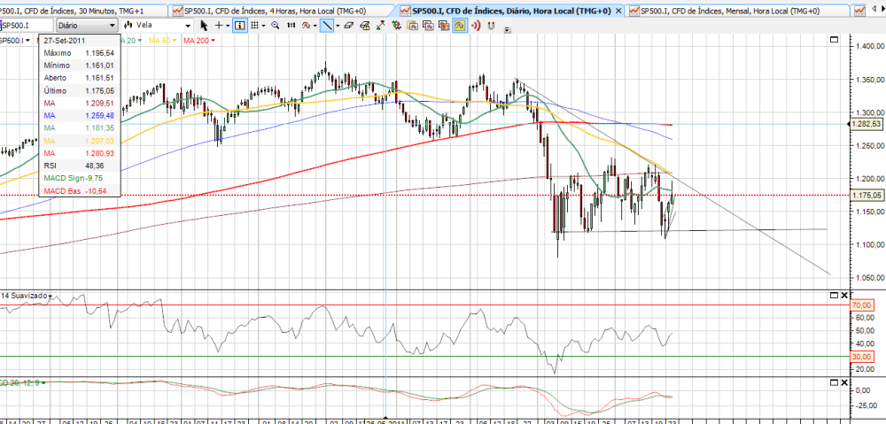This screenshot has height=424, width=886.
Task: Open the alert warning icon
Action: [364, 26]
